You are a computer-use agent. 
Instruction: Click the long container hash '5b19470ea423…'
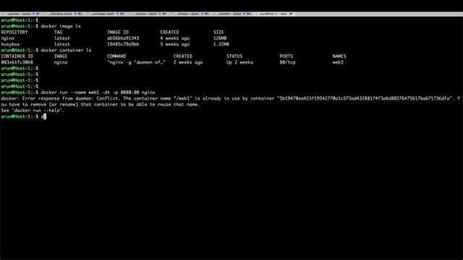(x=365, y=98)
